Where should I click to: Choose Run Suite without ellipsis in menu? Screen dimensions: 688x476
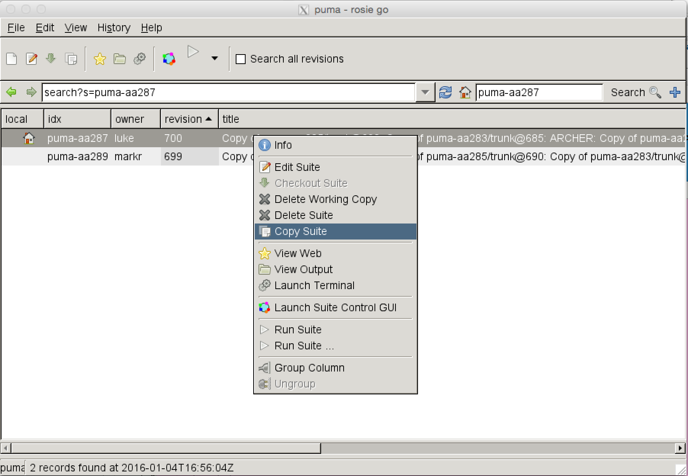(336, 330)
